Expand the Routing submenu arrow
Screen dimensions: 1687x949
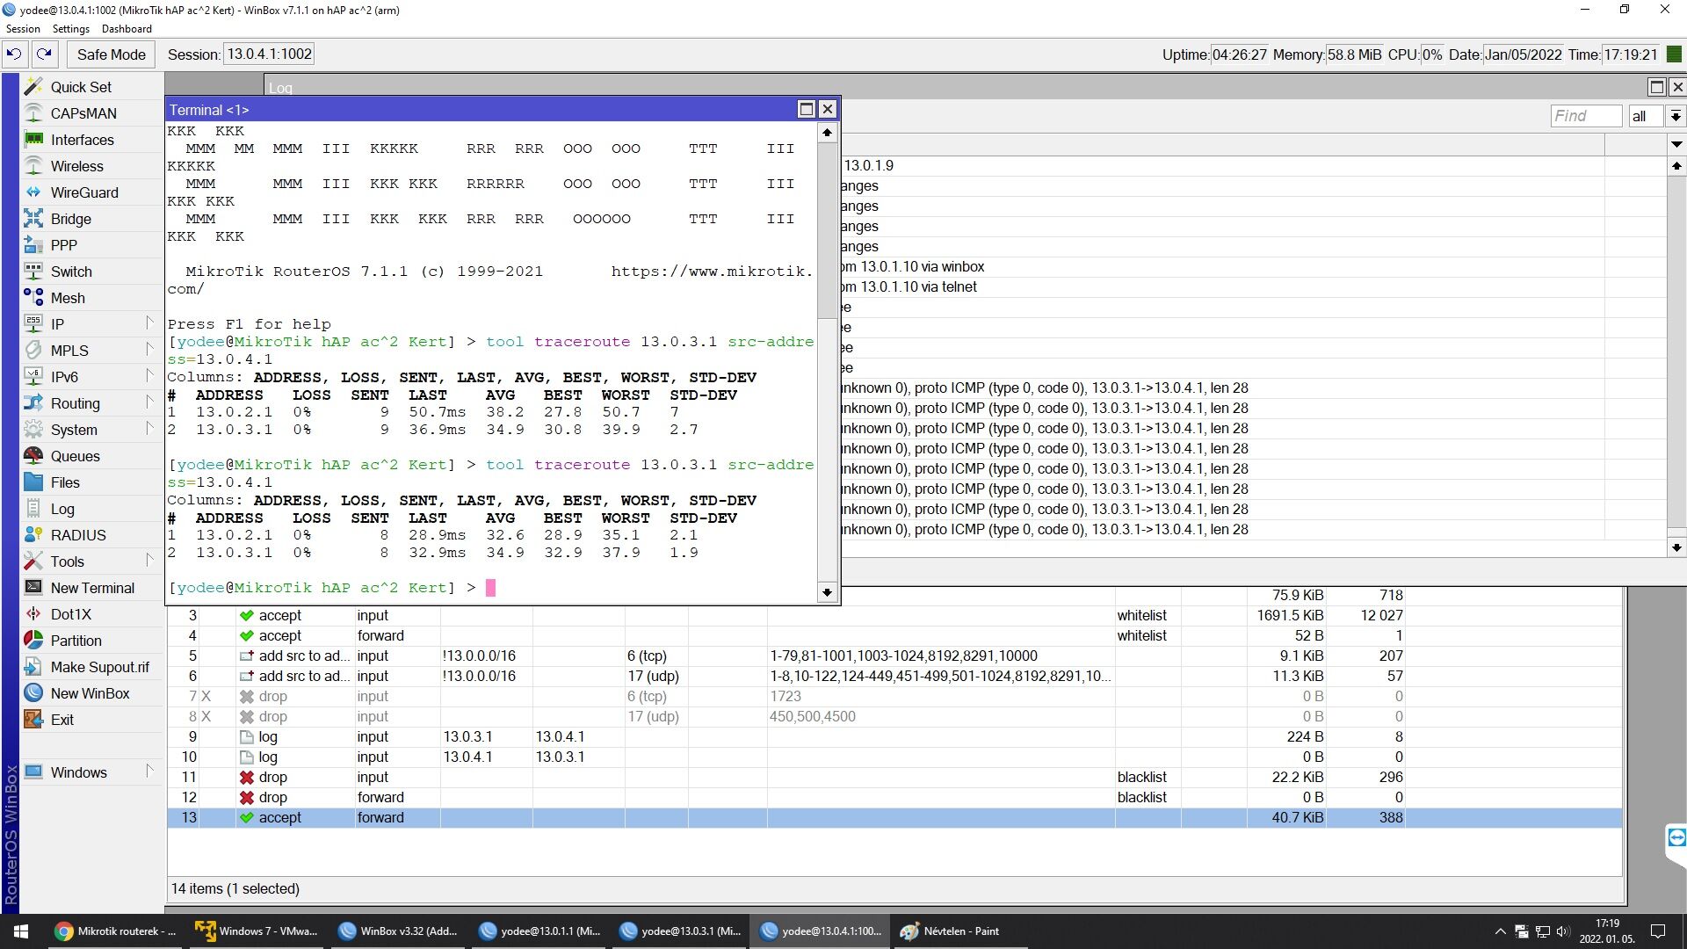(149, 402)
